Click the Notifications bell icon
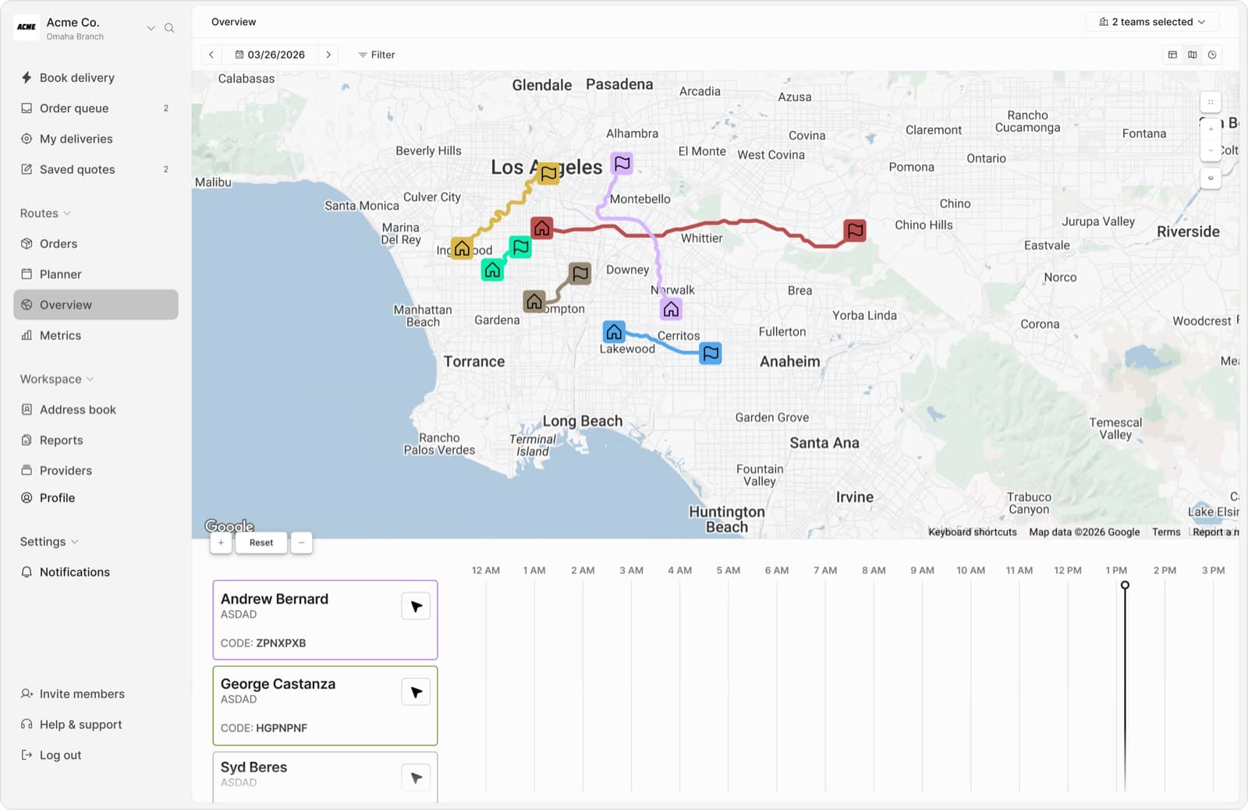The height and width of the screenshot is (810, 1248). (27, 571)
